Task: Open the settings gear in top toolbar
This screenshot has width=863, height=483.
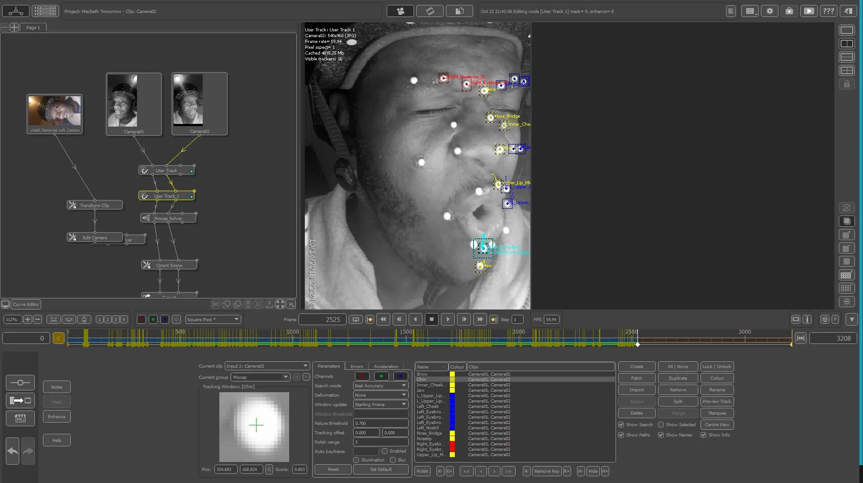Action: click(769, 11)
